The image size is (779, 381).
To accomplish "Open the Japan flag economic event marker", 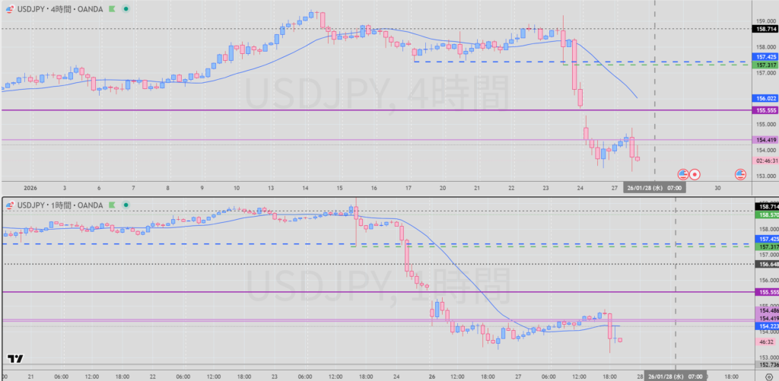I will 695,174.
